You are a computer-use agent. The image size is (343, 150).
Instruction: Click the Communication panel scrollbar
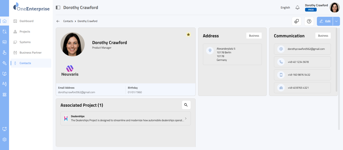click(x=336, y=60)
